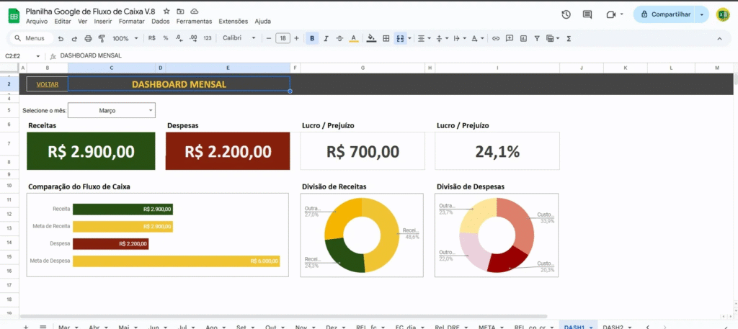Open the text color picker
Screen dimensions: 738x329
tap(352, 38)
